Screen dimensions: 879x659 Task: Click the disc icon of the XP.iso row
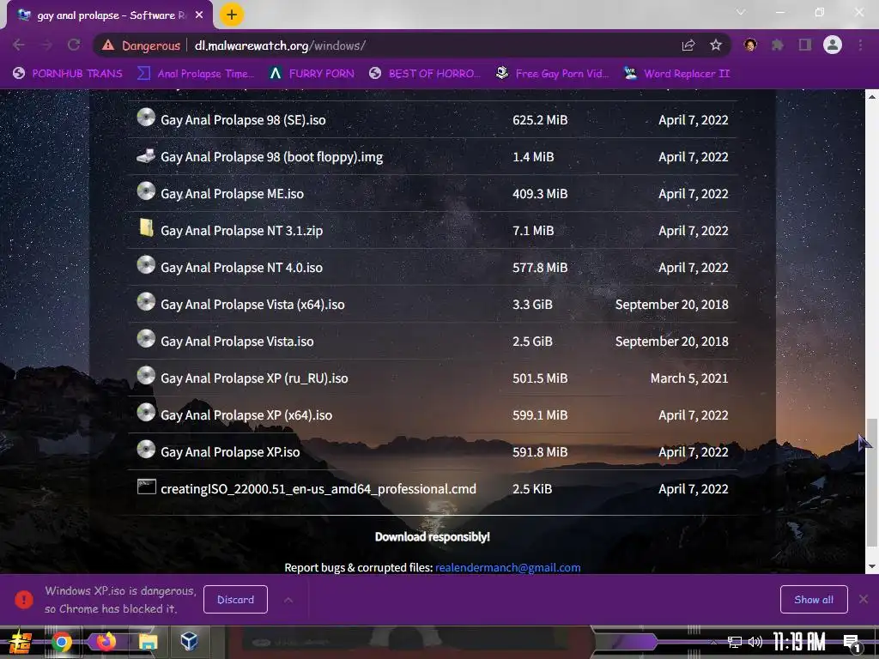pyautogui.click(x=146, y=450)
